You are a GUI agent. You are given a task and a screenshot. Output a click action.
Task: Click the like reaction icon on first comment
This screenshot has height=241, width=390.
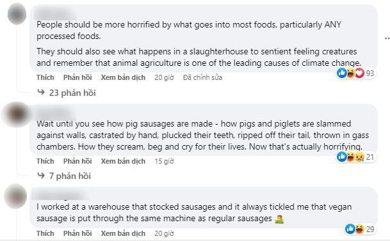coord(342,73)
